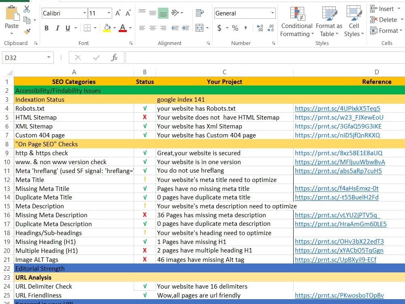
Task: Apply Percent Style
Action: (x=235, y=28)
